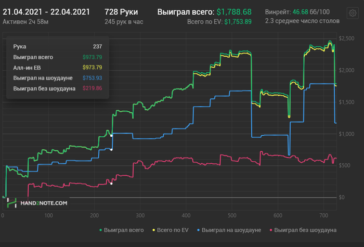Screen dimensions: 364x247
Task: Click the tooltip hand number 237
Action: (98, 47)
